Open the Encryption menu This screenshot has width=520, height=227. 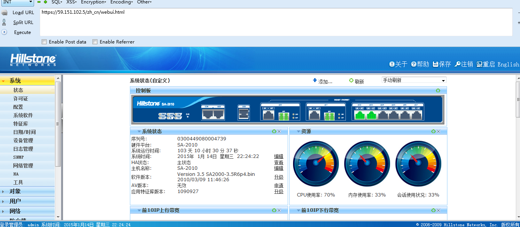(93, 2)
